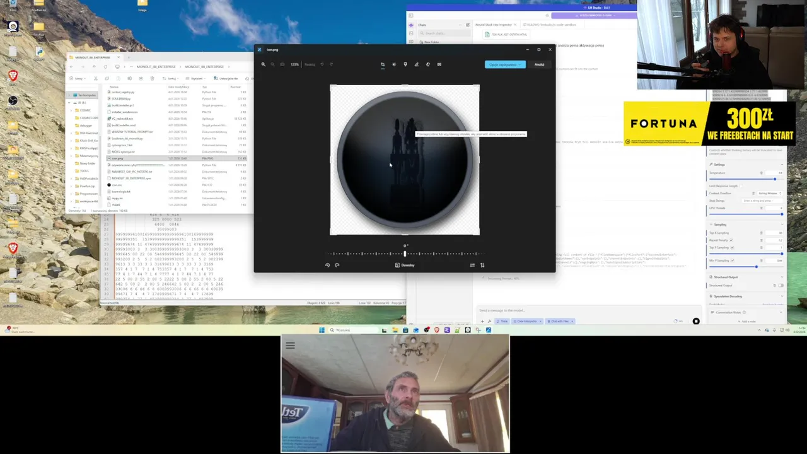Open the Filter tool in Photos editor
The width and height of the screenshot is (807, 454).
point(405,64)
